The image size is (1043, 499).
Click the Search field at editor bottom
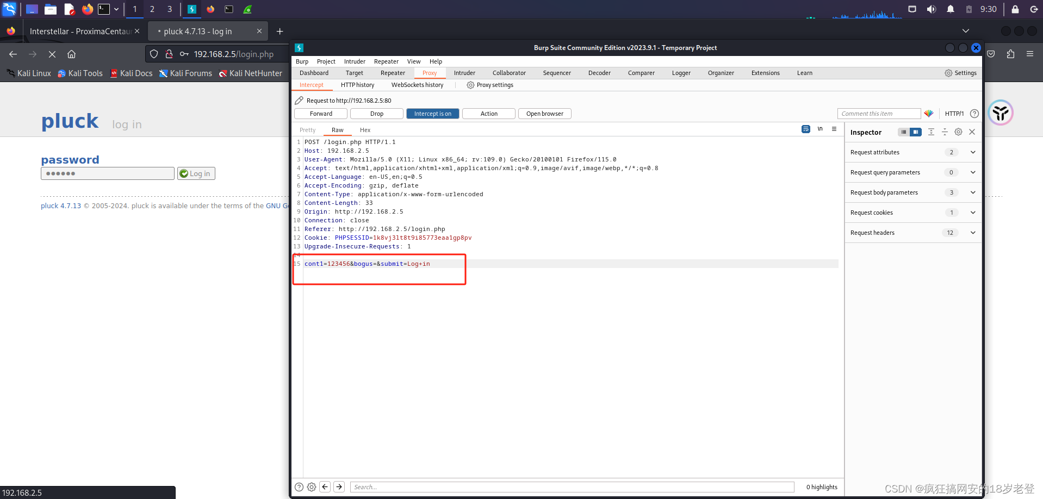pyautogui.click(x=572, y=487)
